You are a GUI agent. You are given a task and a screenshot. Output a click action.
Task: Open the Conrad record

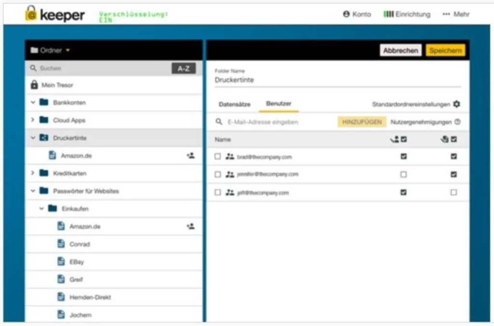click(114, 244)
